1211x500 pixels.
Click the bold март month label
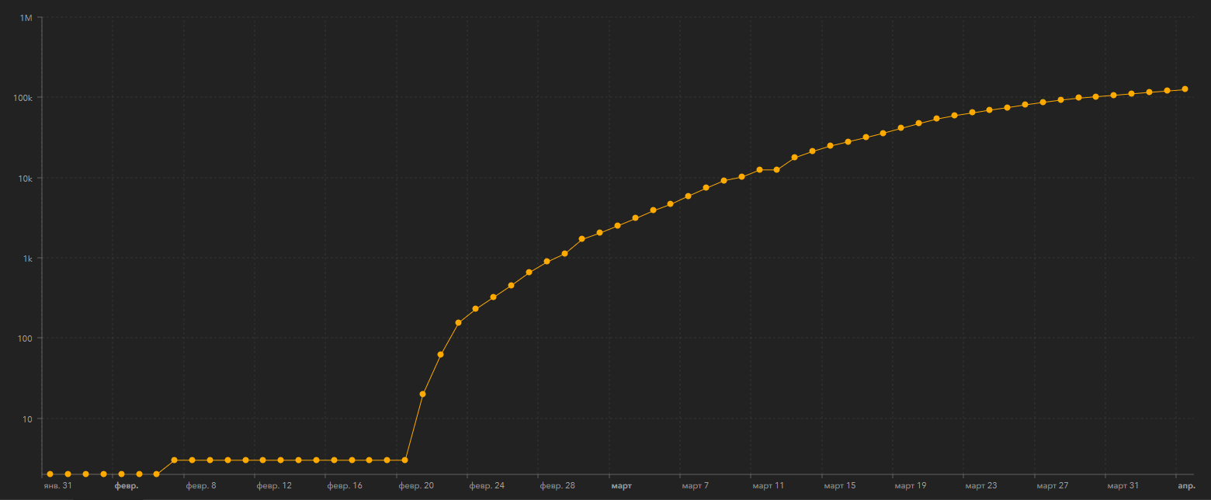coord(622,486)
